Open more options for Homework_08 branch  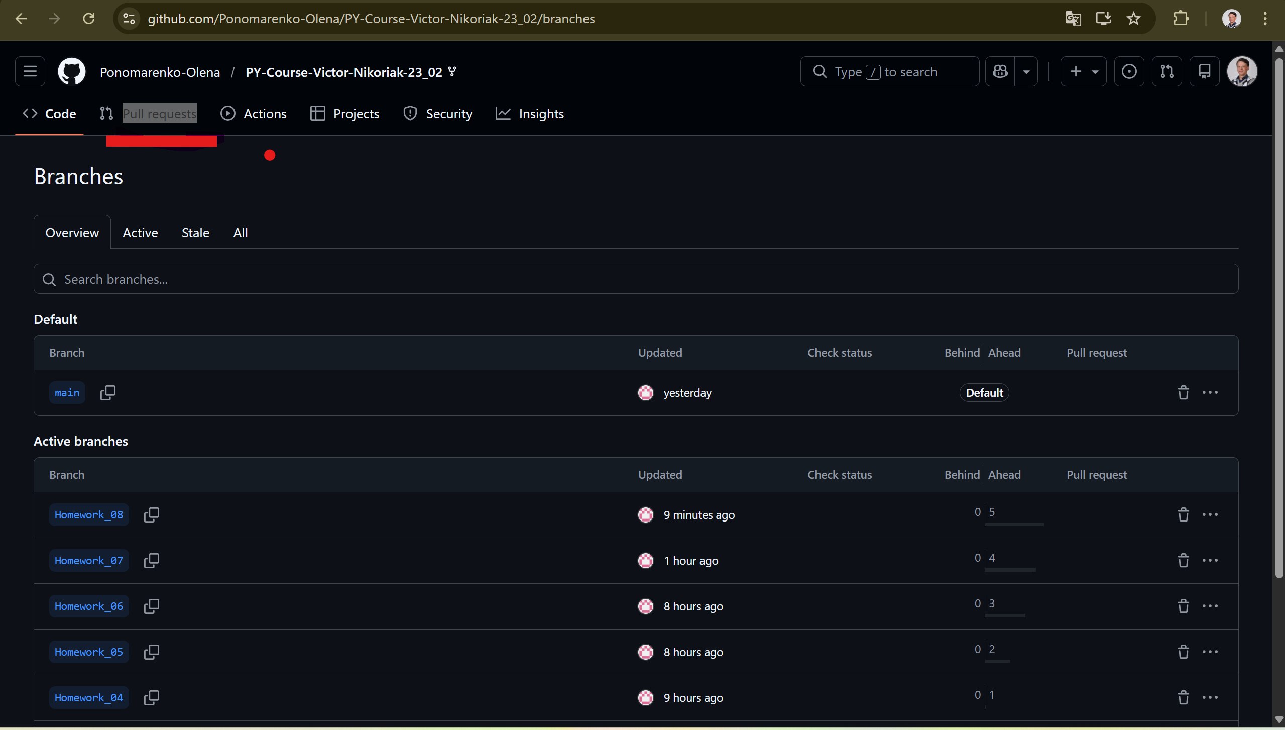click(x=1210, y=515)
